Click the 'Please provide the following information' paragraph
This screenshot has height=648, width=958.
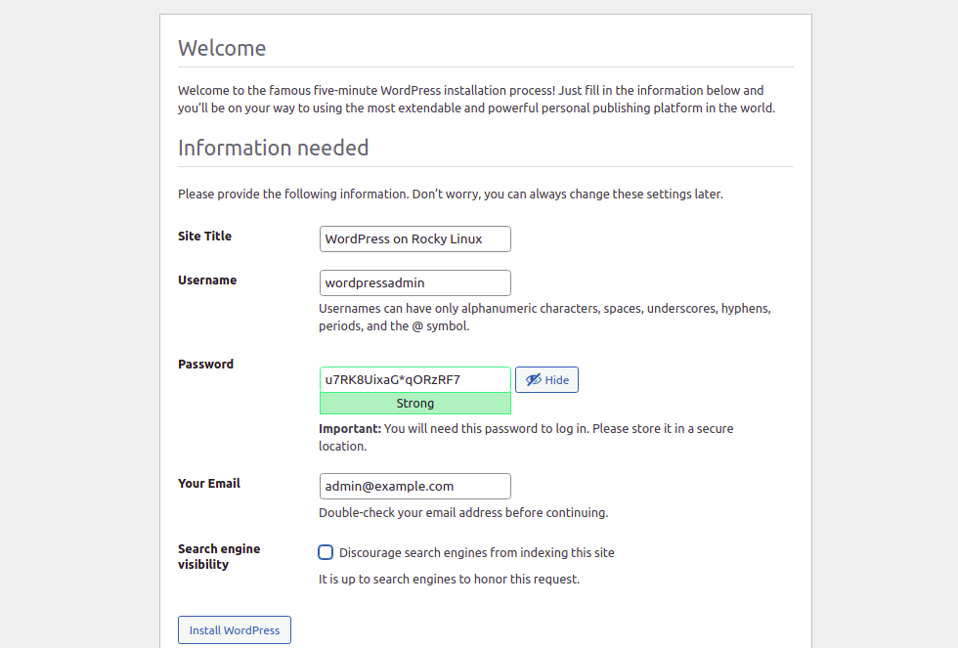451,194
